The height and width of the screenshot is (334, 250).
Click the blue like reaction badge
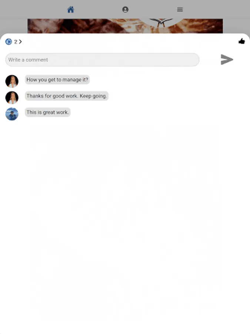pos(9,42)
